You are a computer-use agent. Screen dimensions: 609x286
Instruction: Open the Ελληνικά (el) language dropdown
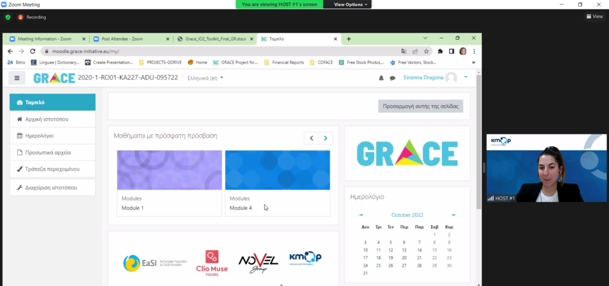tap(205, 78)
